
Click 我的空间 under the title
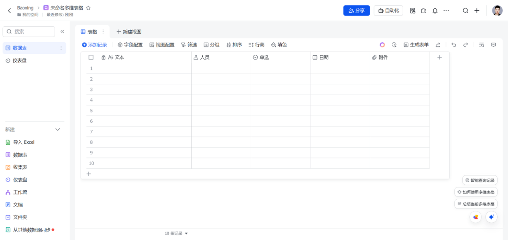(x=28, y=15)
